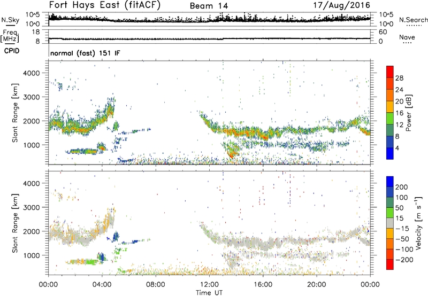The height and width of the screenshot is (296, 428).
Task: Click the '04:00' time tick label
Action: tap(102, 285)
